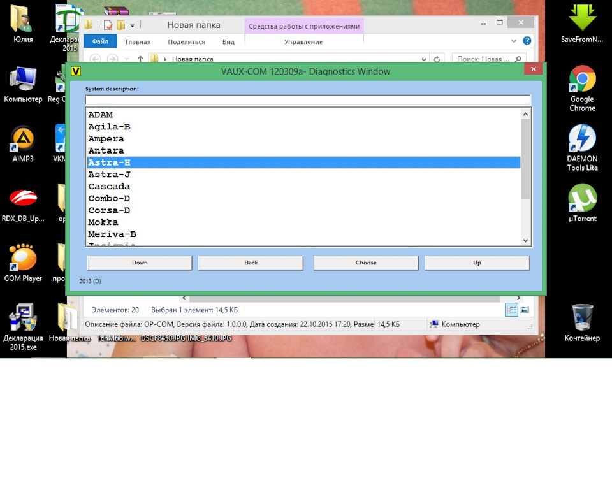Expand the Explorer ribbon with chevron
This screenshot has width=612, height=497.
tap(514, 41)
